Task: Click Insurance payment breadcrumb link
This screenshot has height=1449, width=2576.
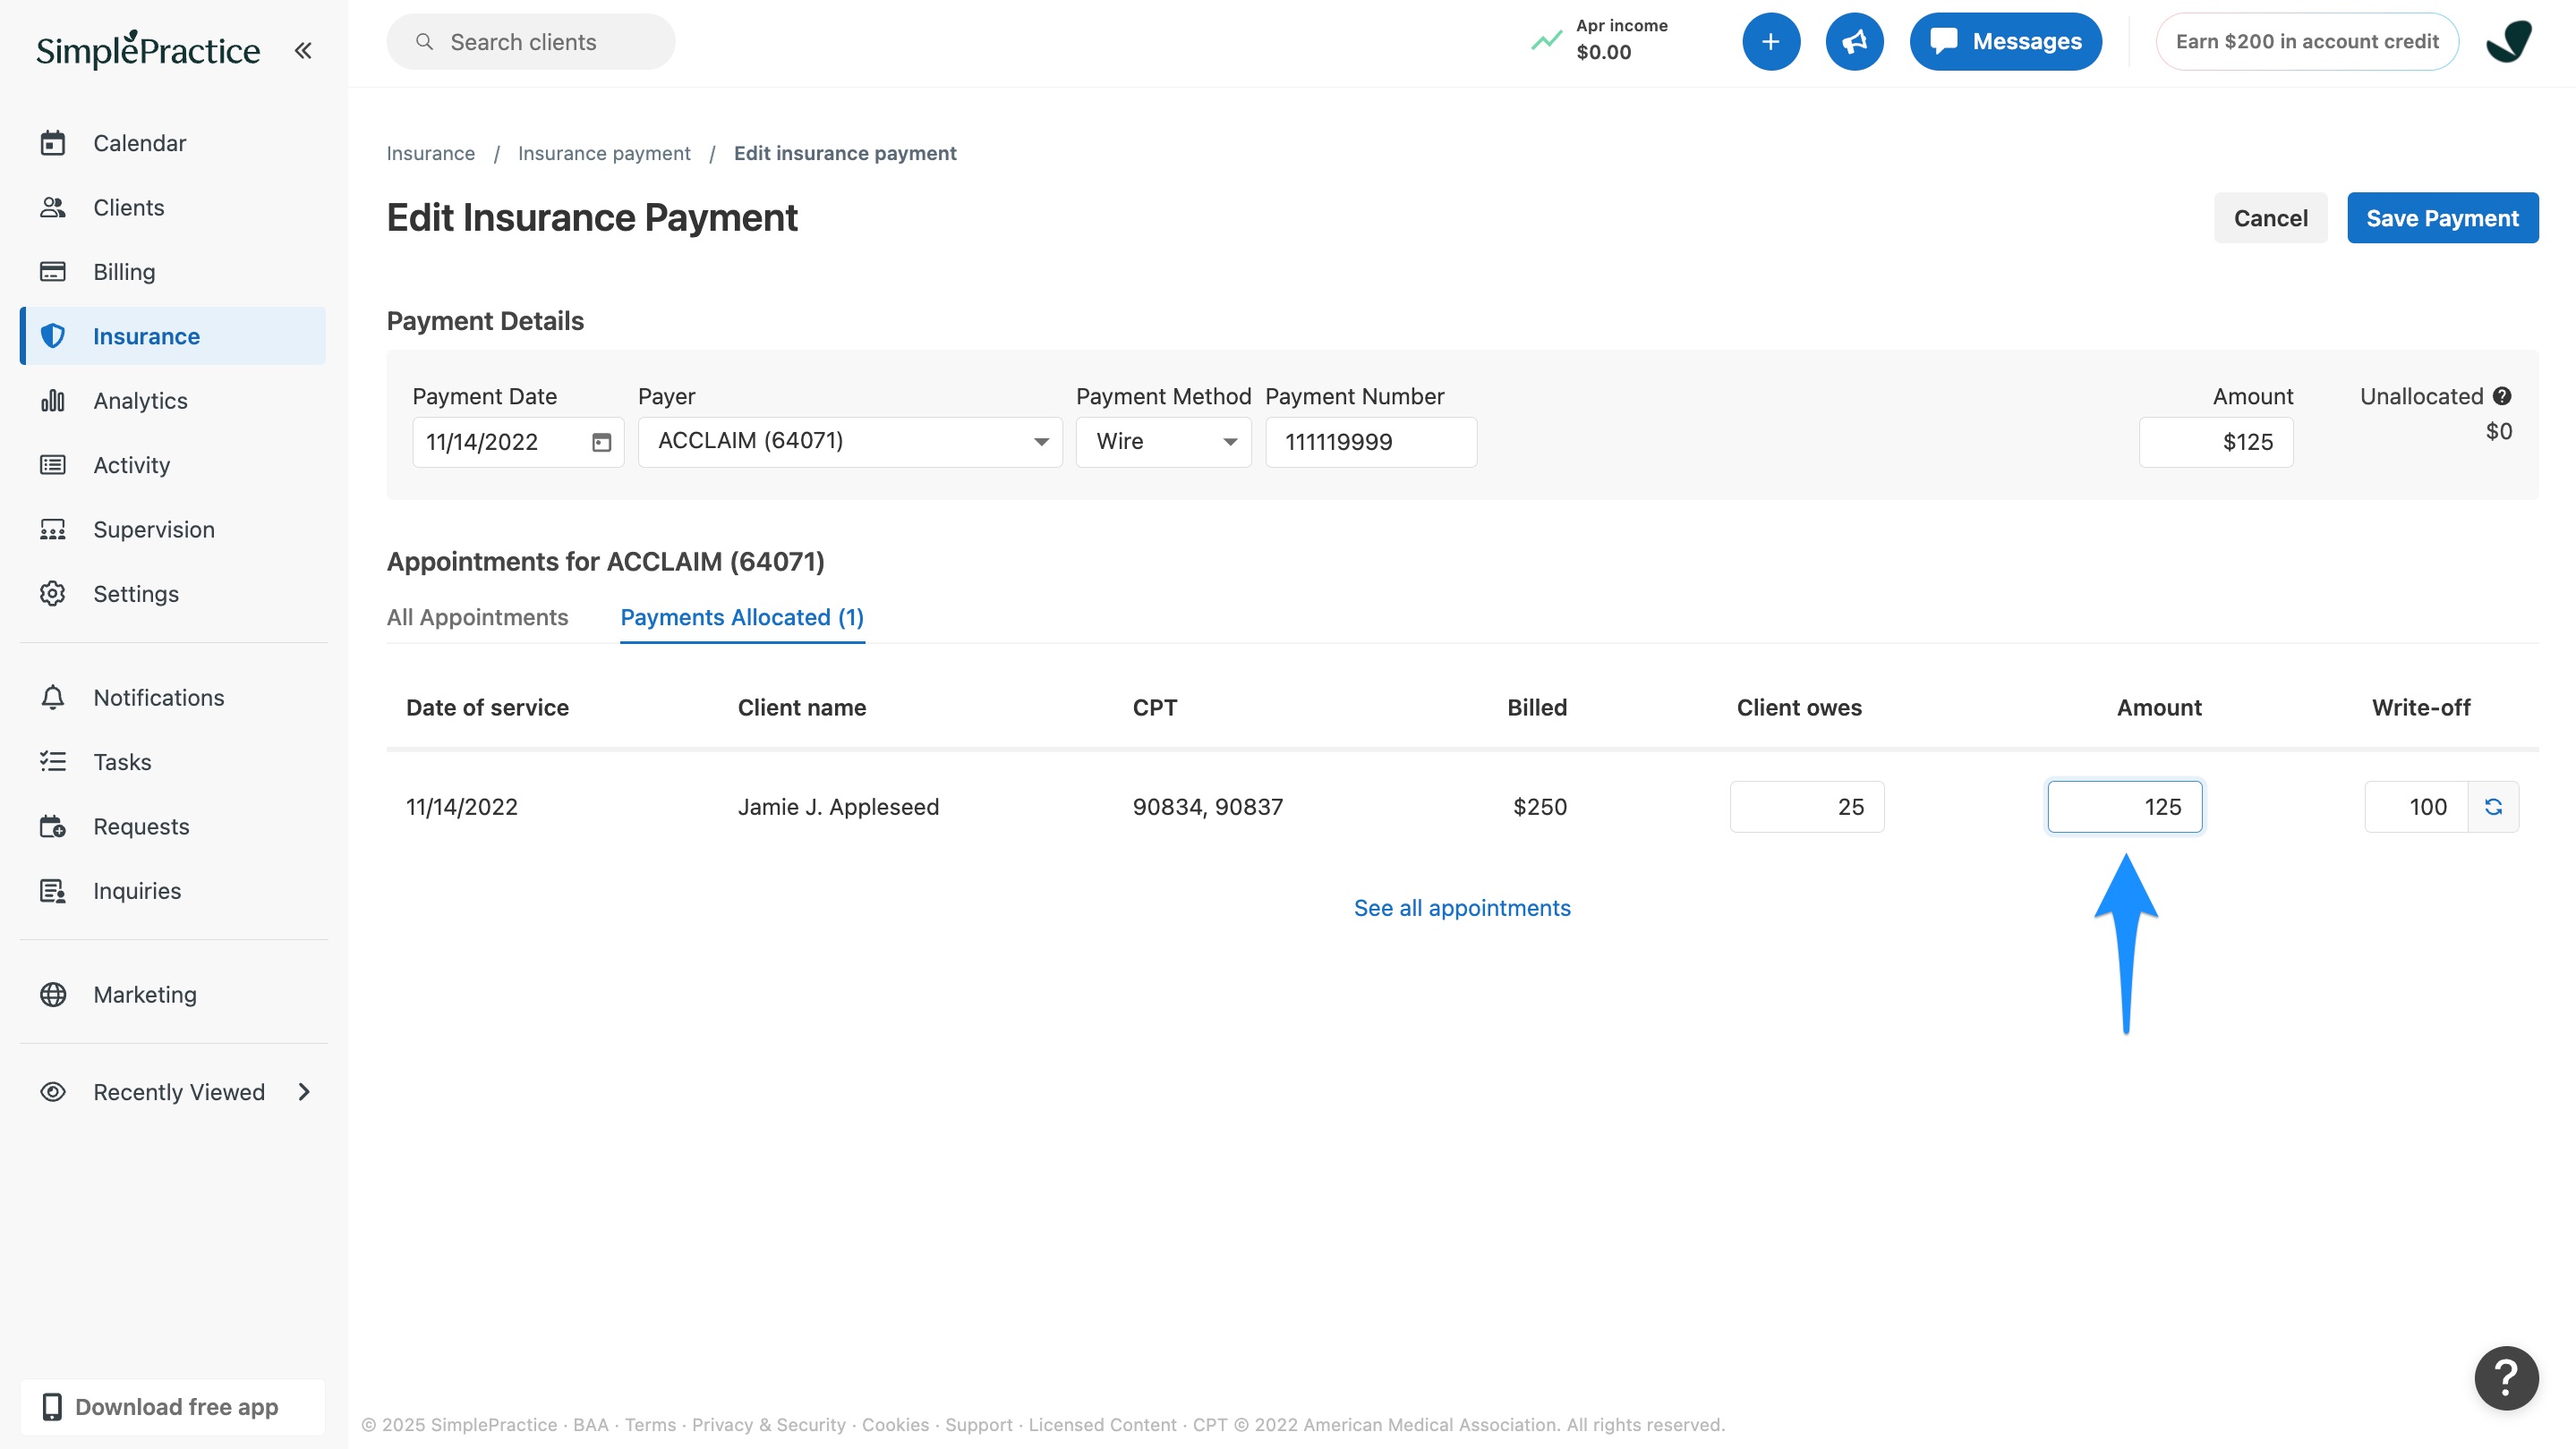Action: (x=604, y=153)
